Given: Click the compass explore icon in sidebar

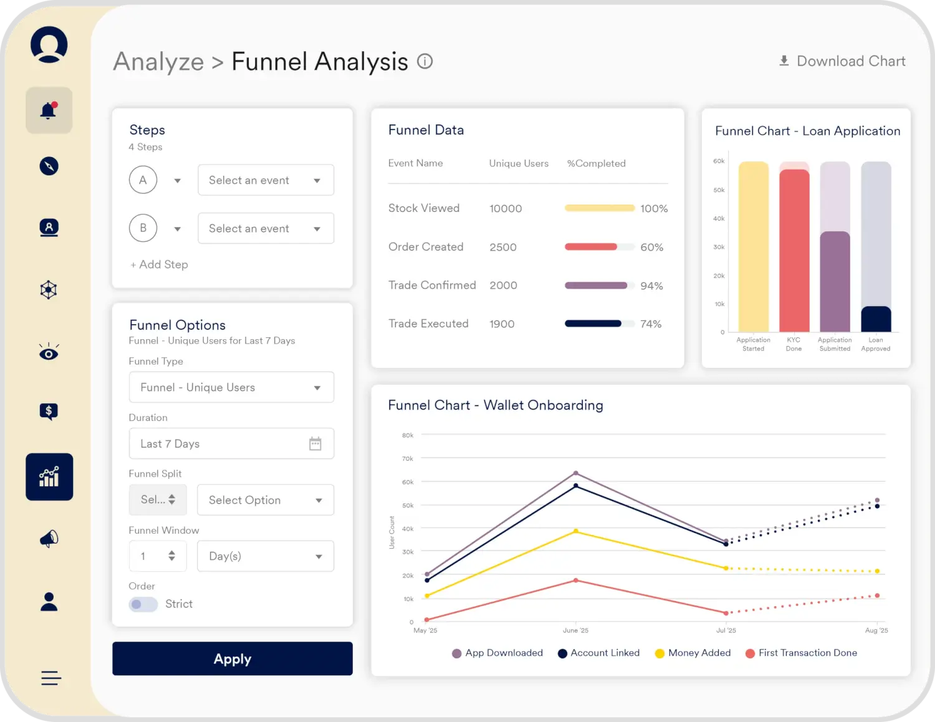Looking at the screenshot, I should coord(49,166).
